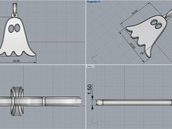Screen dimensions: 172x129
Task: Select the upper 20.00 dimension in Perspective view
Action: point(135,12)
